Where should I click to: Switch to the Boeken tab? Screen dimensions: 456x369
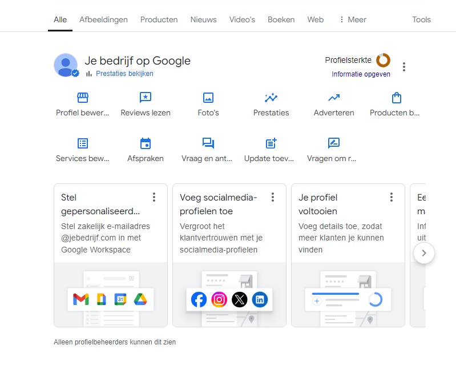pyautogui.click(x=281, y=19)
